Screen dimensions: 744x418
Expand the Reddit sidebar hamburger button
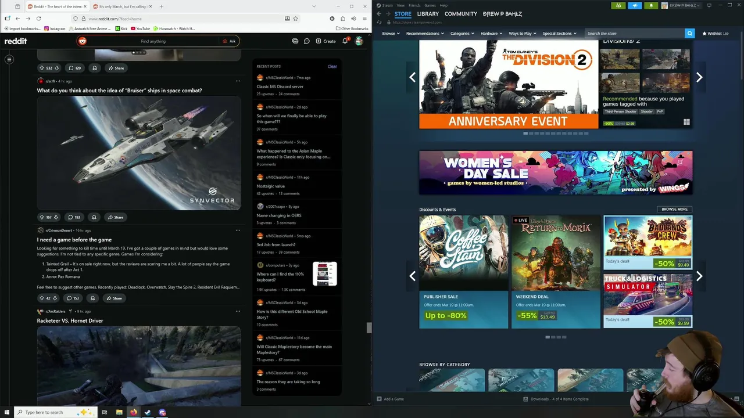click(x=9, y=59)
